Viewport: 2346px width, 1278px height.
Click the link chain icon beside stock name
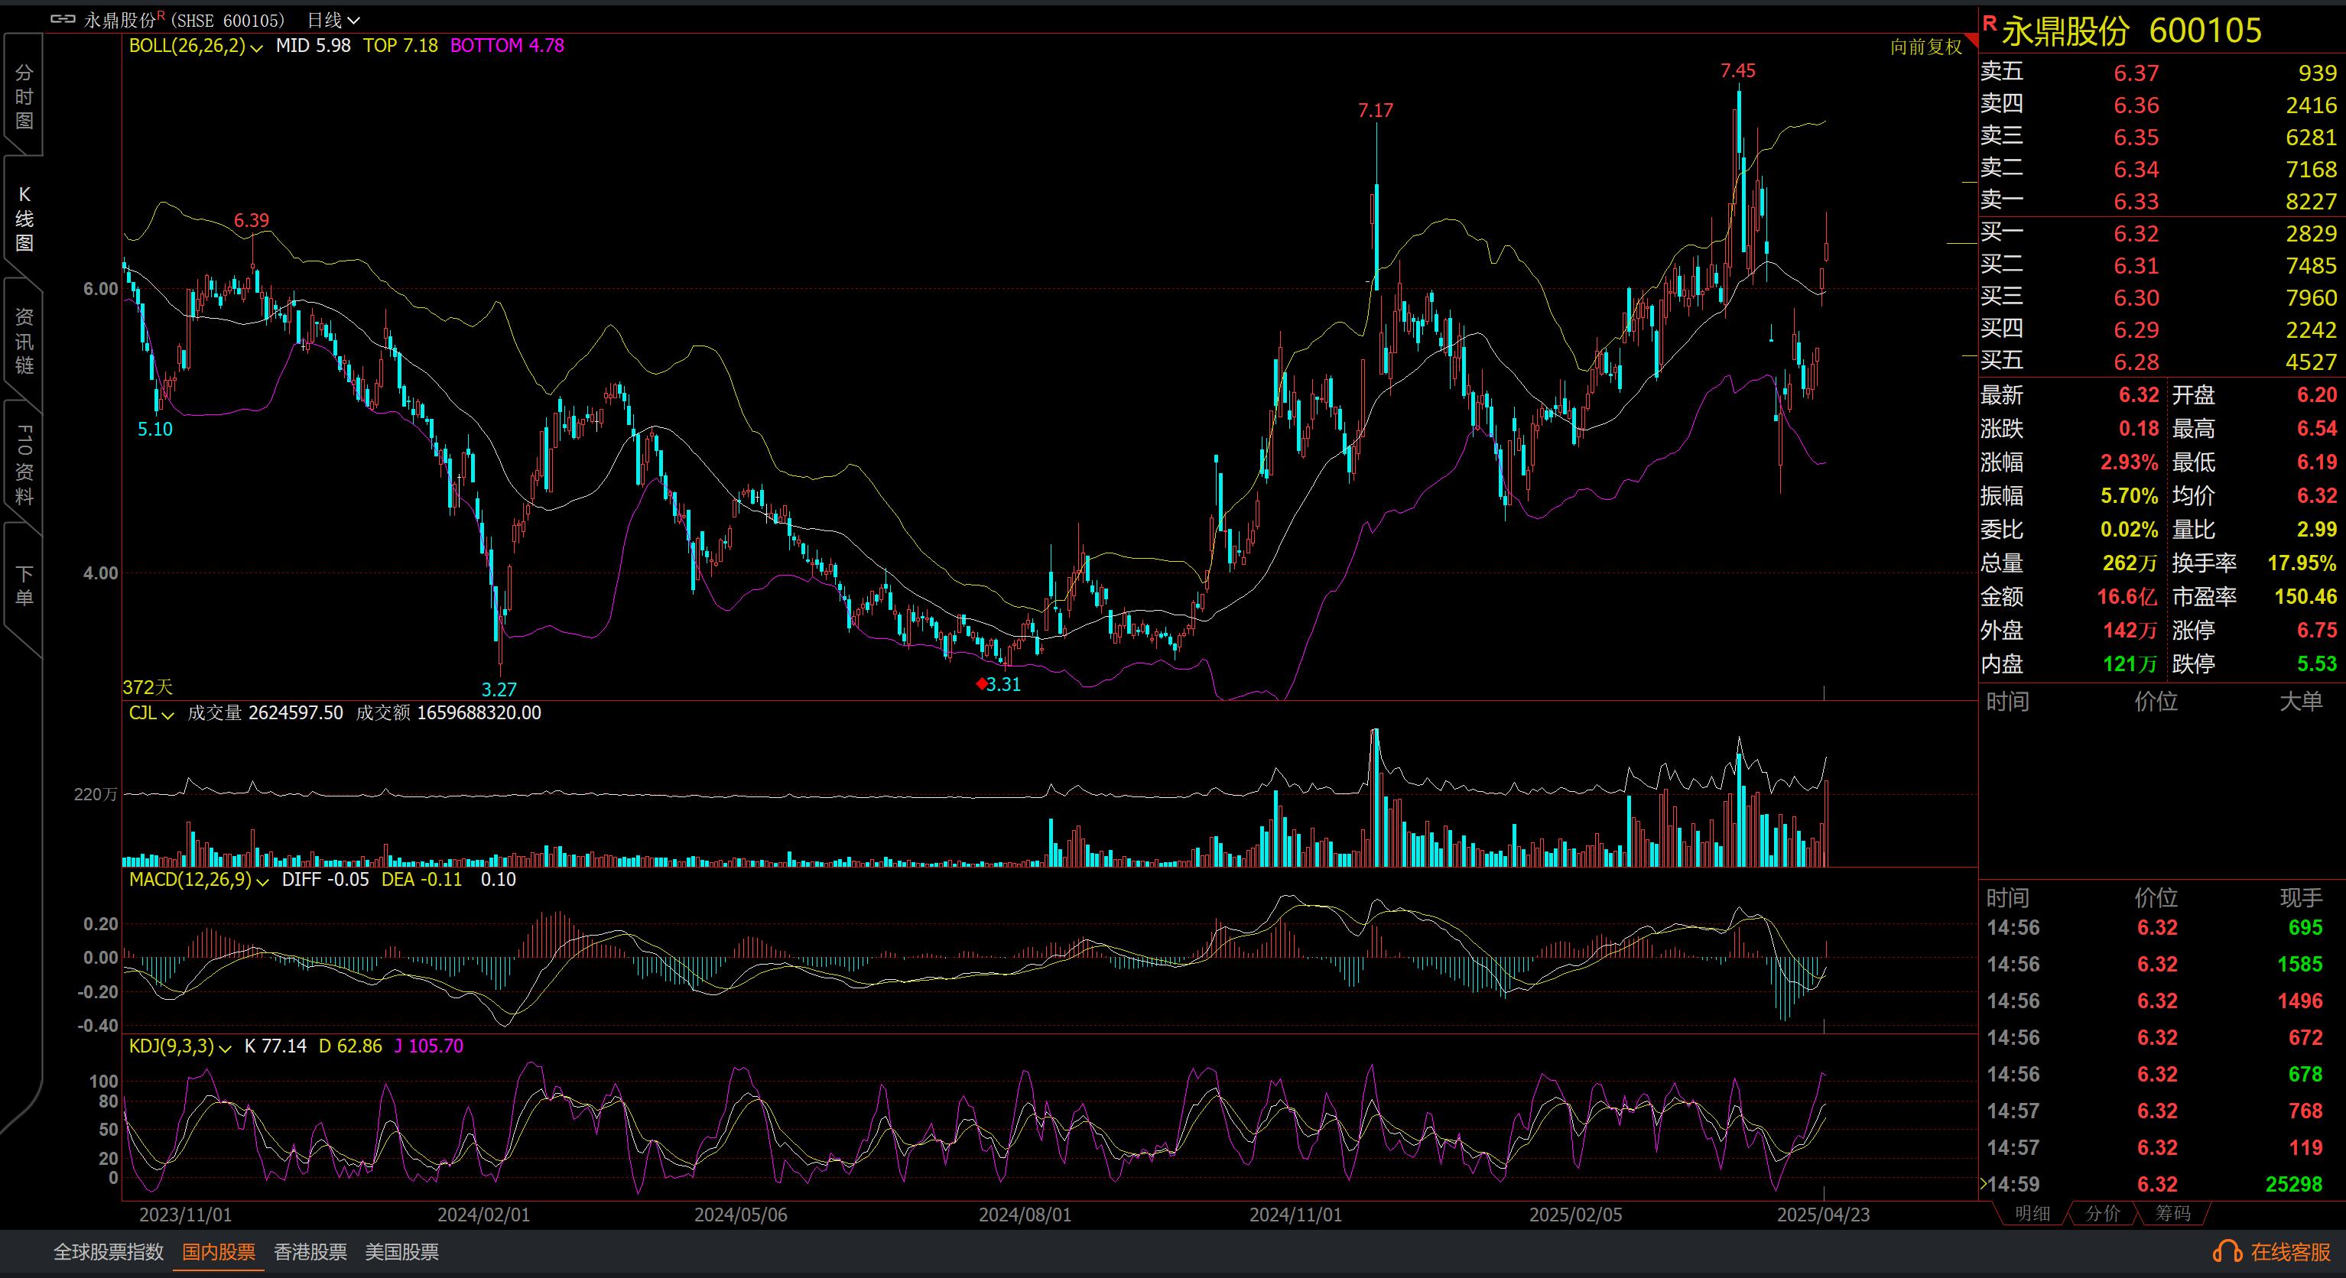click(x=62, y=19)
